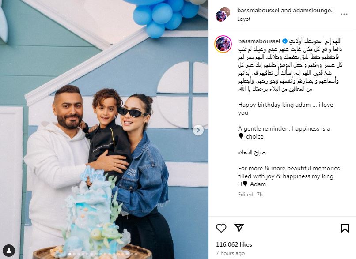
Task: Open bassmaboussel and adamslounge header names
Action: [x=285, y=10]
